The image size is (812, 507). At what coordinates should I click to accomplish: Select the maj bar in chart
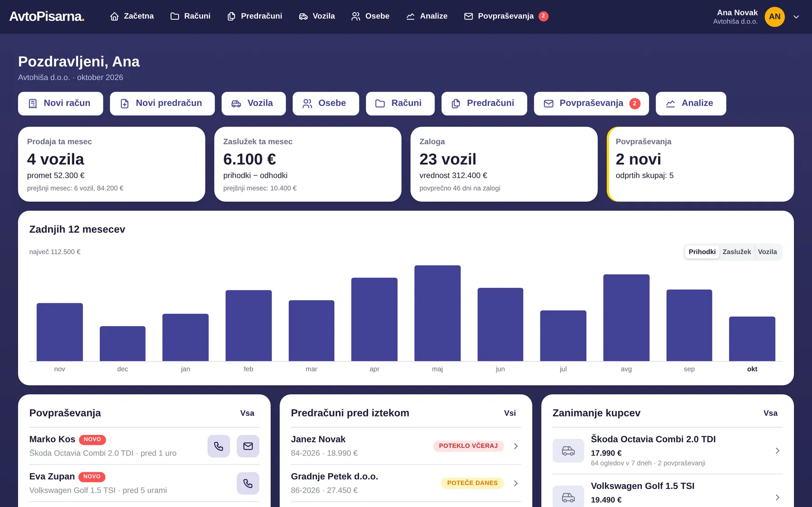coord(438,313)
